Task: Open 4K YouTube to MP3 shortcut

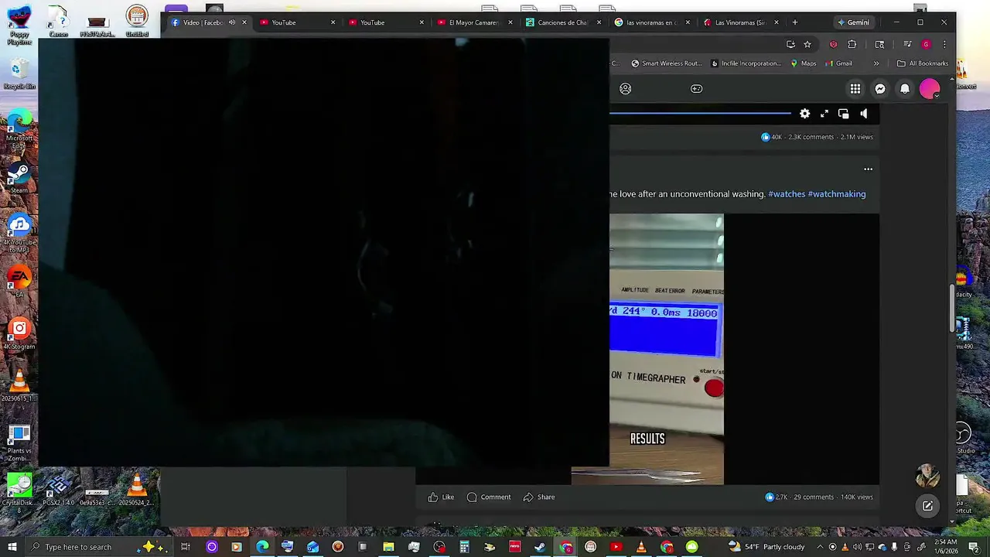Action: point(19,234)
